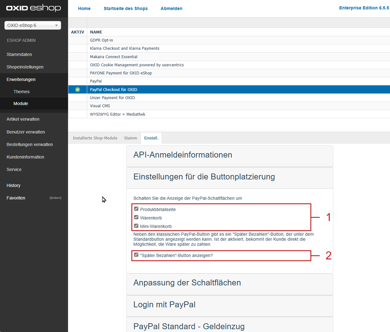Uncheck the Mini-Warenkorb option
This screenshot has width=390, height=332.
(136, 226)
